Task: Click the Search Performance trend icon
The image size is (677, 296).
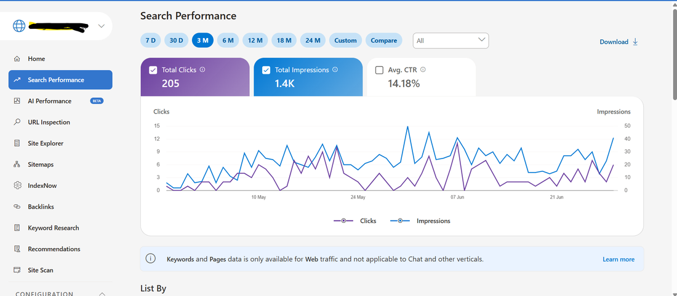Action: tap(17, 80)
